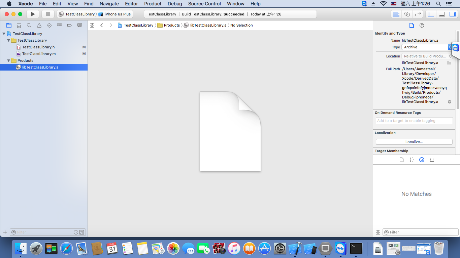Viewport: 460px width, 258px height.
Task: Show the Code Snippet library
Action: 412,160
